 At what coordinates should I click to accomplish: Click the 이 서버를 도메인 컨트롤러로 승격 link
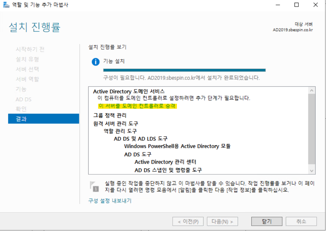point(137,106)
